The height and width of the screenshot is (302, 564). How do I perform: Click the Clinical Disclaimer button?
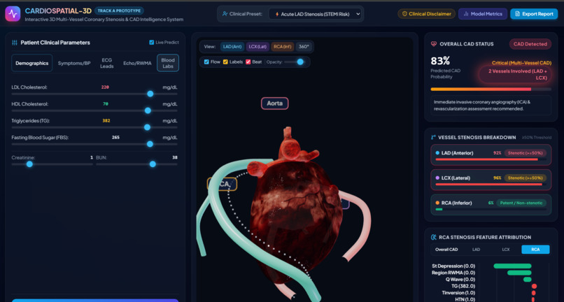(427, 14)
